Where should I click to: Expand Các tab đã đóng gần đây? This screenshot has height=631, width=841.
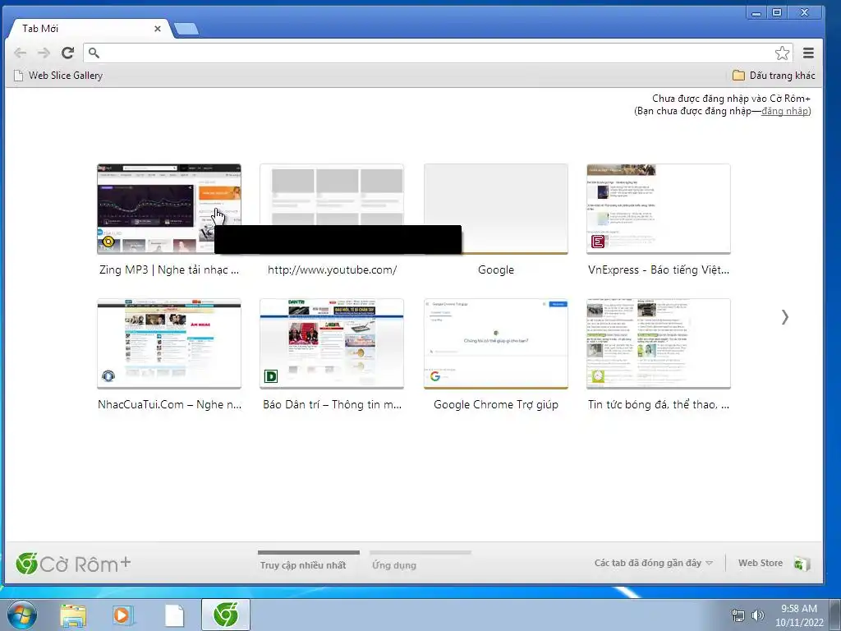(653, 563)
